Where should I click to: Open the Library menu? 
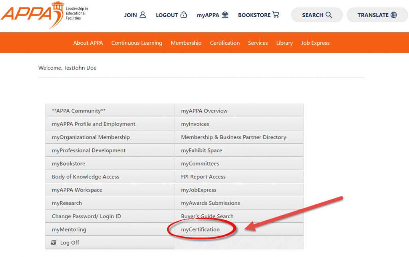(x=284, y=43)
